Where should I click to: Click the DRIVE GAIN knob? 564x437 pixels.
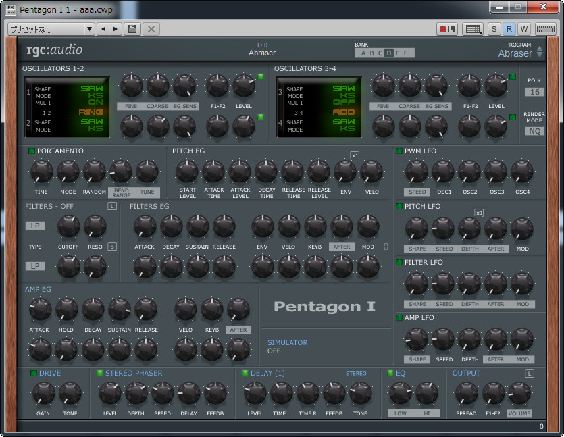click(43, 393)
